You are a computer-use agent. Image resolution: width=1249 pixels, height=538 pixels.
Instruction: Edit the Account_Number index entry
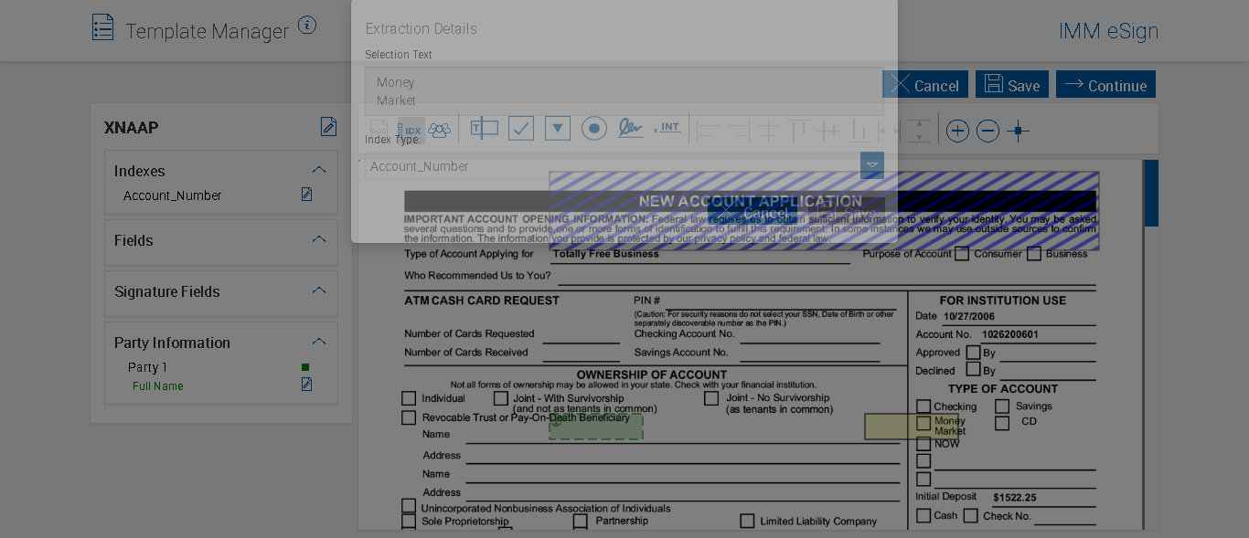click(x=307, y=195)
